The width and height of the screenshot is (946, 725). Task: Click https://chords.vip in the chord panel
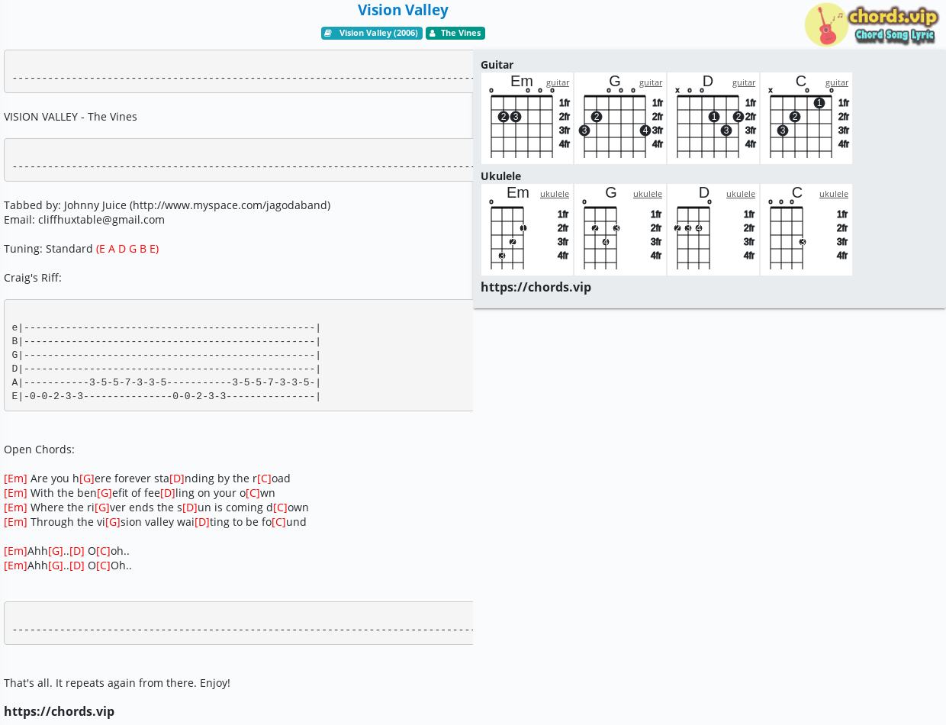click(x=536, y=287)
